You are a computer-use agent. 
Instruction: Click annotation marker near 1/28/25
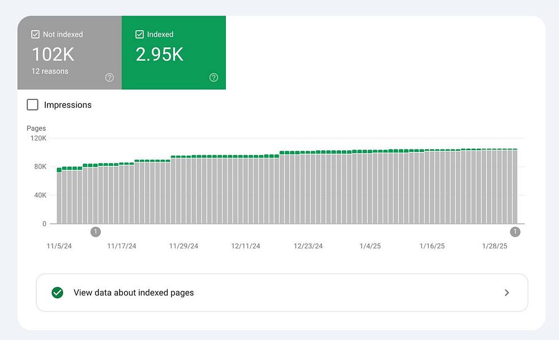515,232
